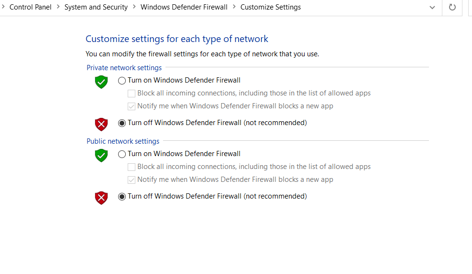This screenshot has height=274, width=472.
Task: Go to Control Panel in breadcrumb
Action: [31, 7]
